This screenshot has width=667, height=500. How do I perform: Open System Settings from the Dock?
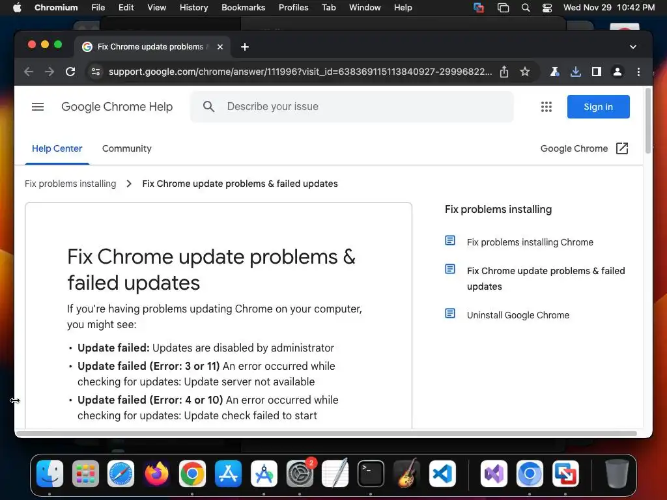(300, 473)
